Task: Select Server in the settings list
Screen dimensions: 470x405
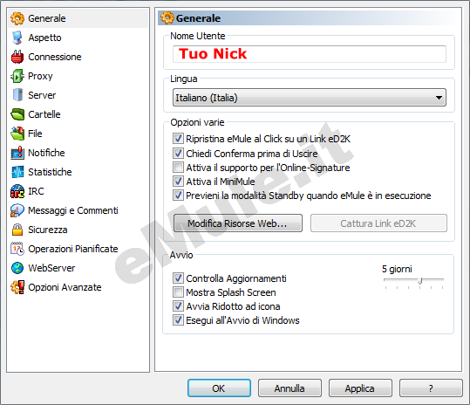Action: [42, 95]
